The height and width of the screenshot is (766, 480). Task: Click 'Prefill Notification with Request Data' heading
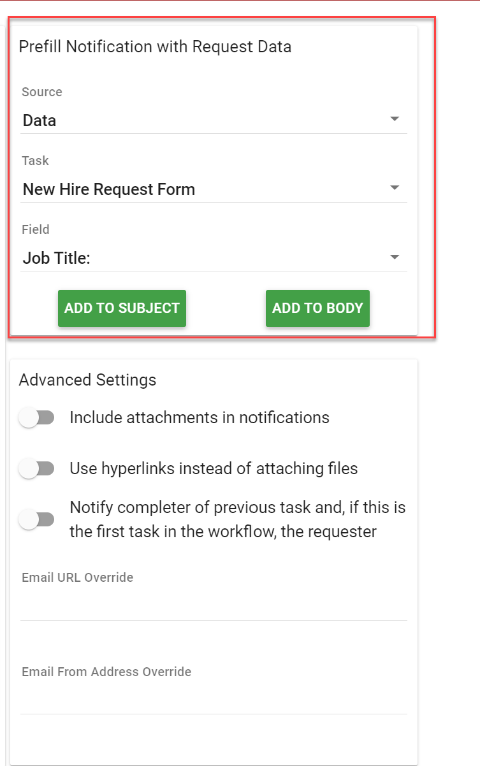(x=155, y=47)
